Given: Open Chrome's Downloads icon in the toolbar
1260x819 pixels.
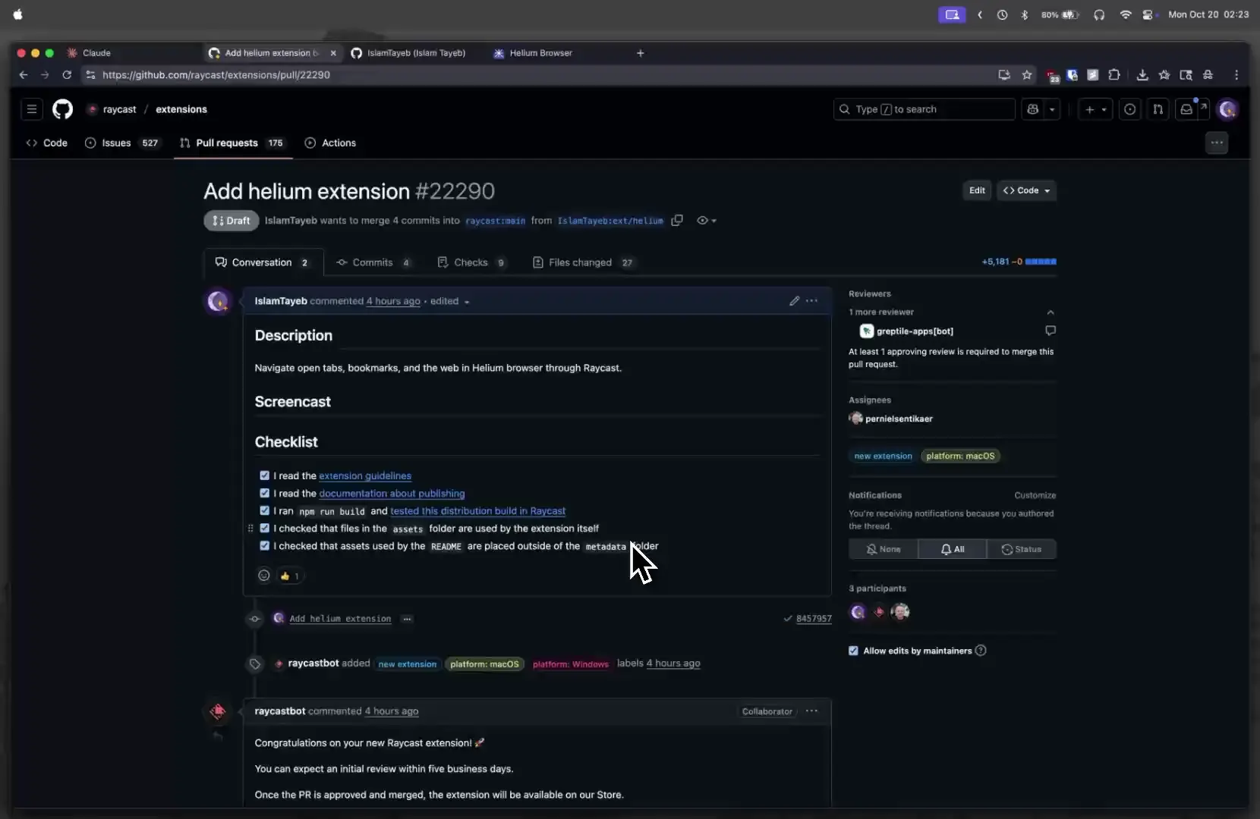Looking at the screenshot, I should coord(1142,75).
